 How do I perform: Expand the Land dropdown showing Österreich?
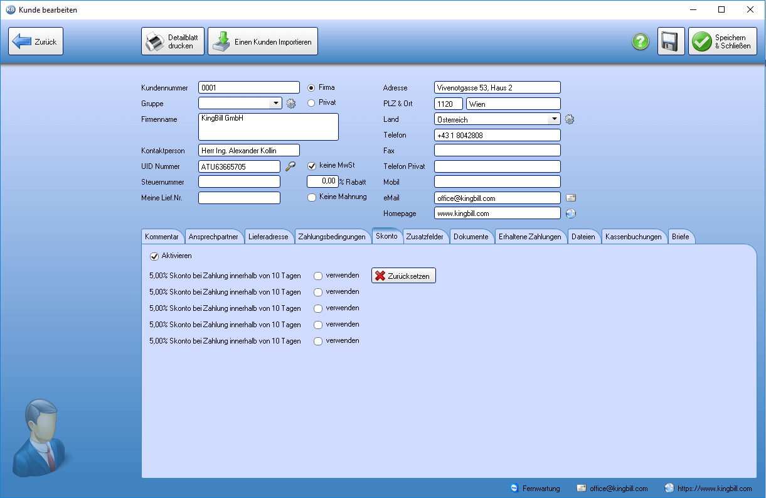point(553,119)
